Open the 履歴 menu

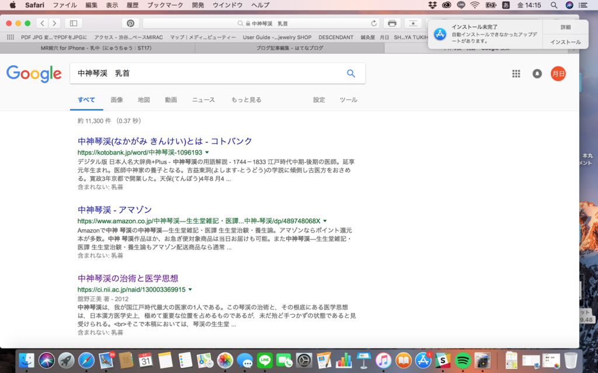(x=133, y=5)
